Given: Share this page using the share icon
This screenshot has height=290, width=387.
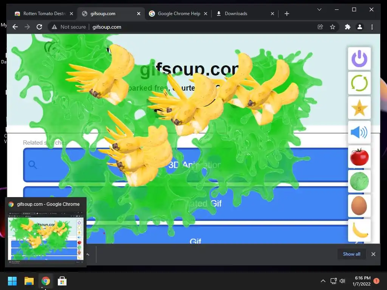Looking at the screenshot, I should pos(320,27).
